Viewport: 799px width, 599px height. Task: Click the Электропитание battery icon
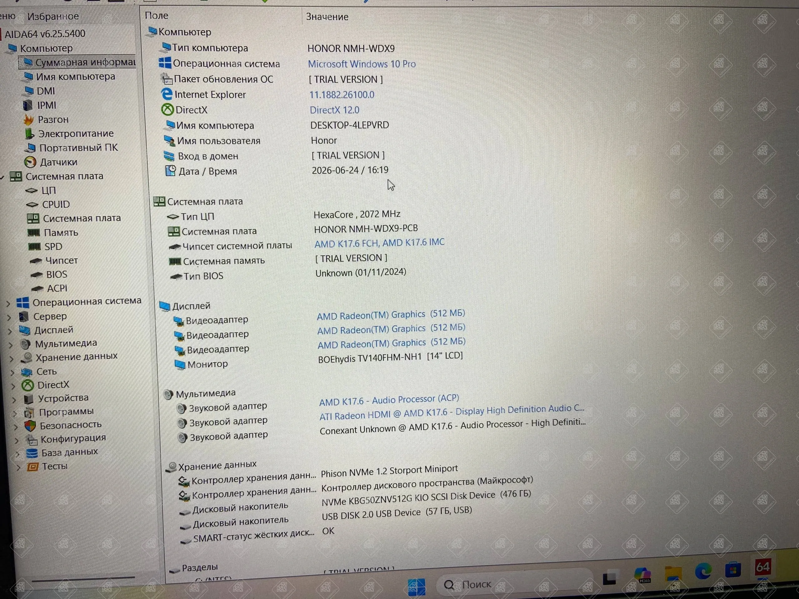(x=30, y=134)
